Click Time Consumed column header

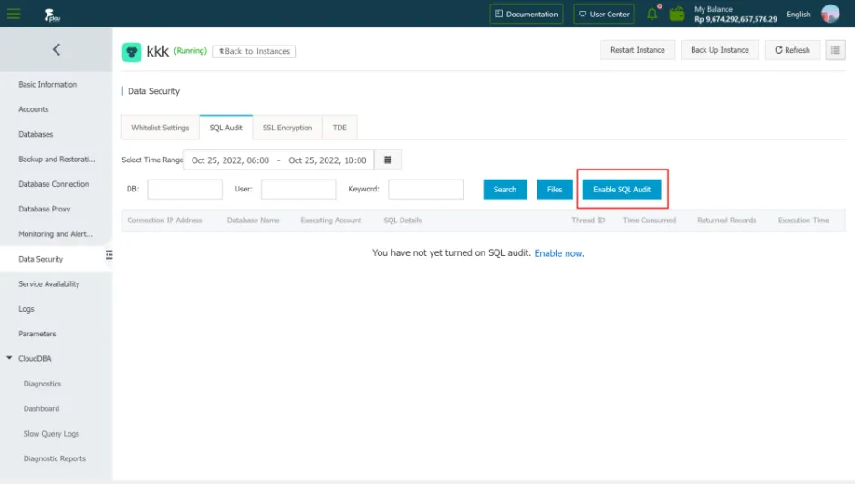tap(650, 221)
